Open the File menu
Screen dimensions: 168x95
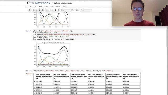click(30, 6)
